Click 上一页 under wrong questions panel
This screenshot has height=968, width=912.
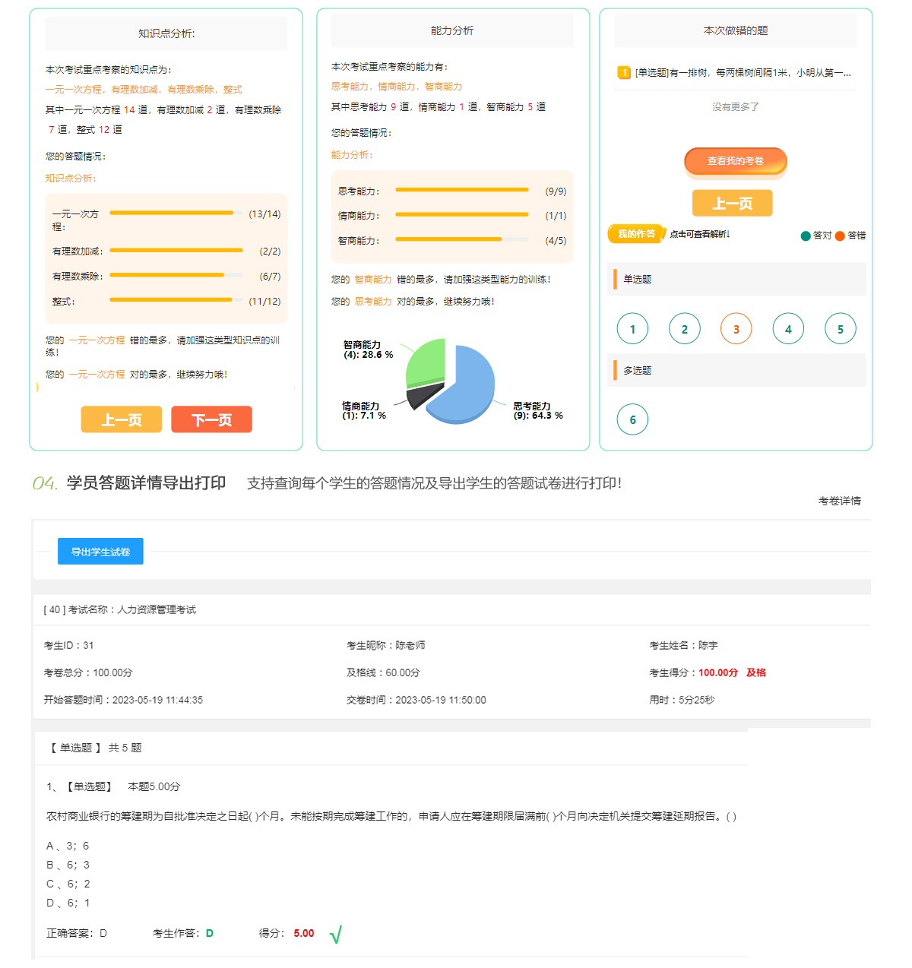tap(732, 204)
